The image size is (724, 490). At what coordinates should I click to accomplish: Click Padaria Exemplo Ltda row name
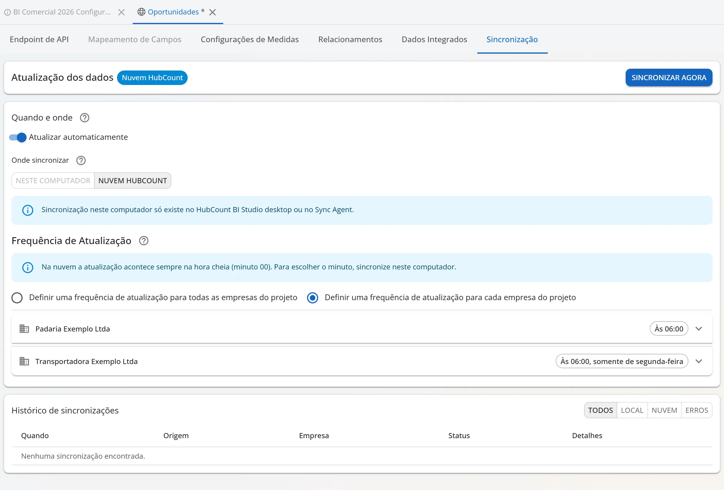pyautogui.click(x=73, y=329)
